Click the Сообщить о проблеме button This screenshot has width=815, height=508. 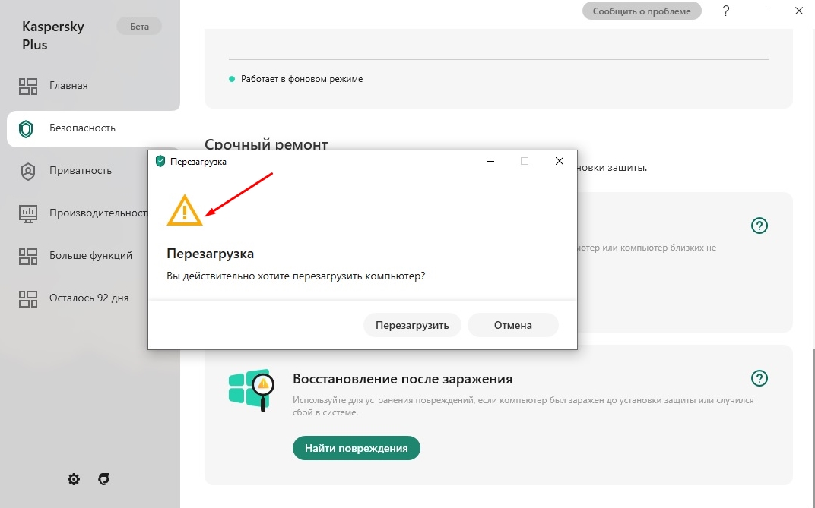(x=642, y=11)
